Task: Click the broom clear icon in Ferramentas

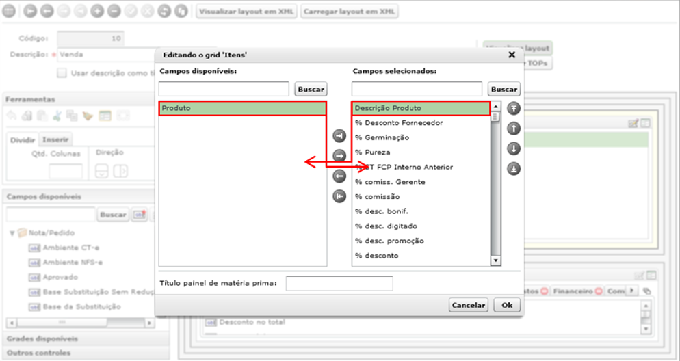Action: tap(88, 116)
